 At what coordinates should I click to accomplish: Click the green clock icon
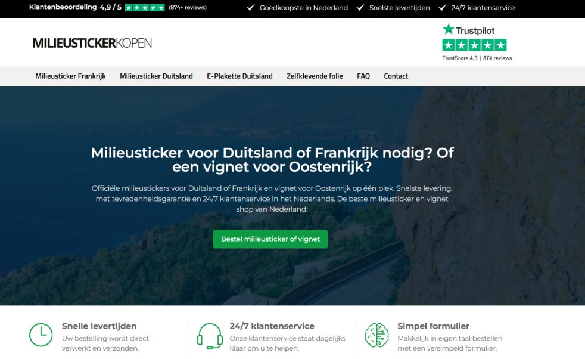coord(41,335)
